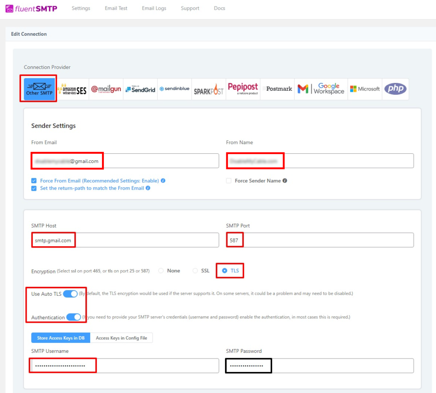Switch to Access Keys in Config File tab
The image size is (436, 393).
coord(122,338)
